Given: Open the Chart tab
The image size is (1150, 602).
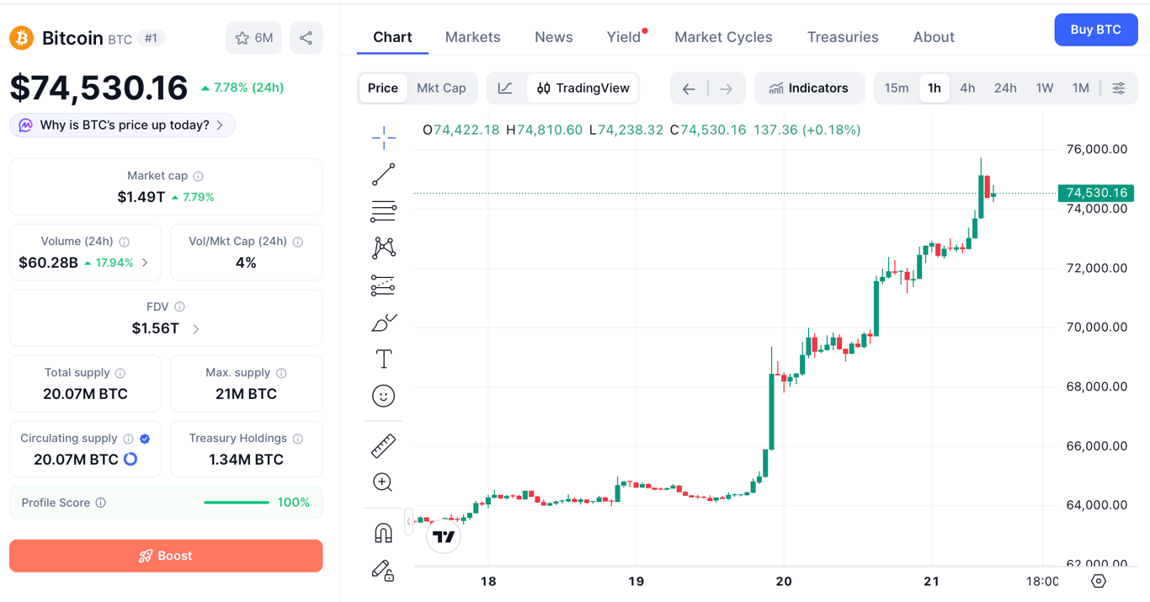Looking at the screenshot, I should tap(392, 37).
